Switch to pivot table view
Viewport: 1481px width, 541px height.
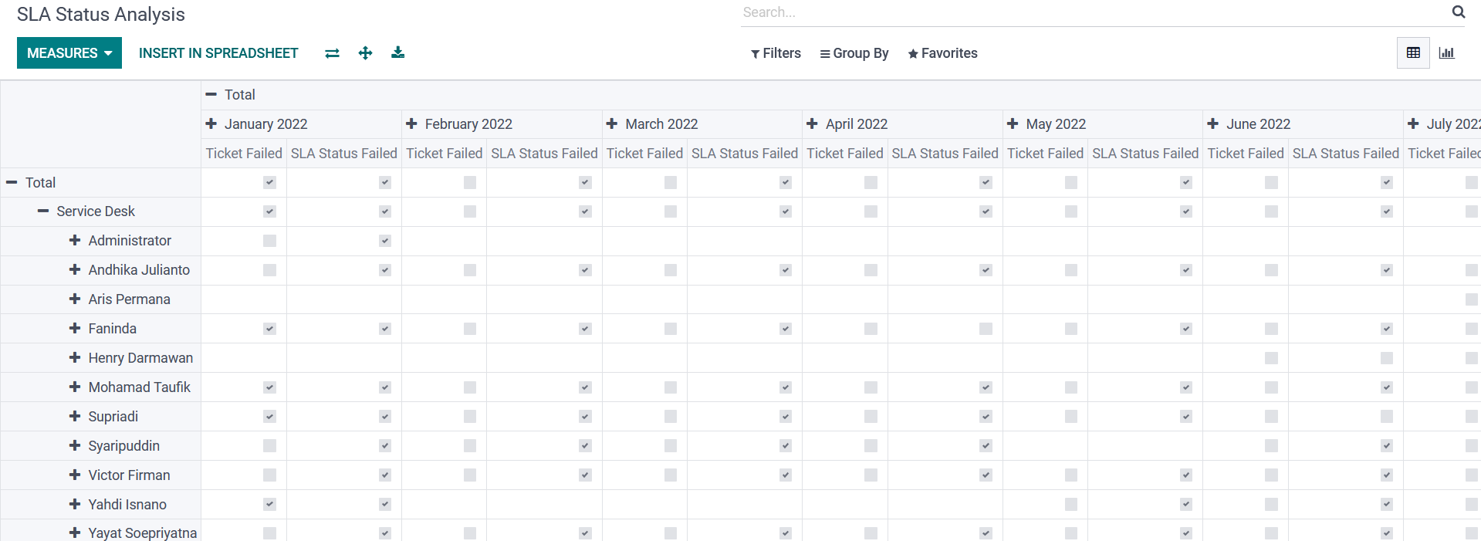coord(1413,53)
